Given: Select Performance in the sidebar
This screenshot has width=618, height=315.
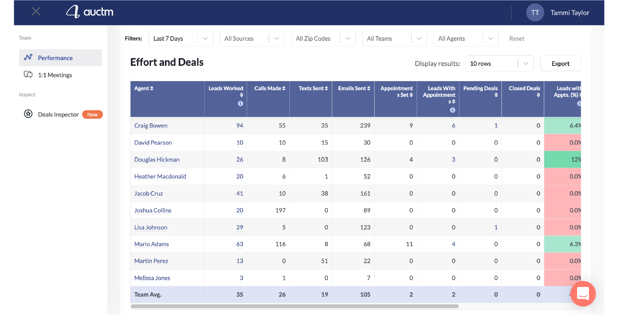Looking at the screenshot, I should tap(55, 58).
